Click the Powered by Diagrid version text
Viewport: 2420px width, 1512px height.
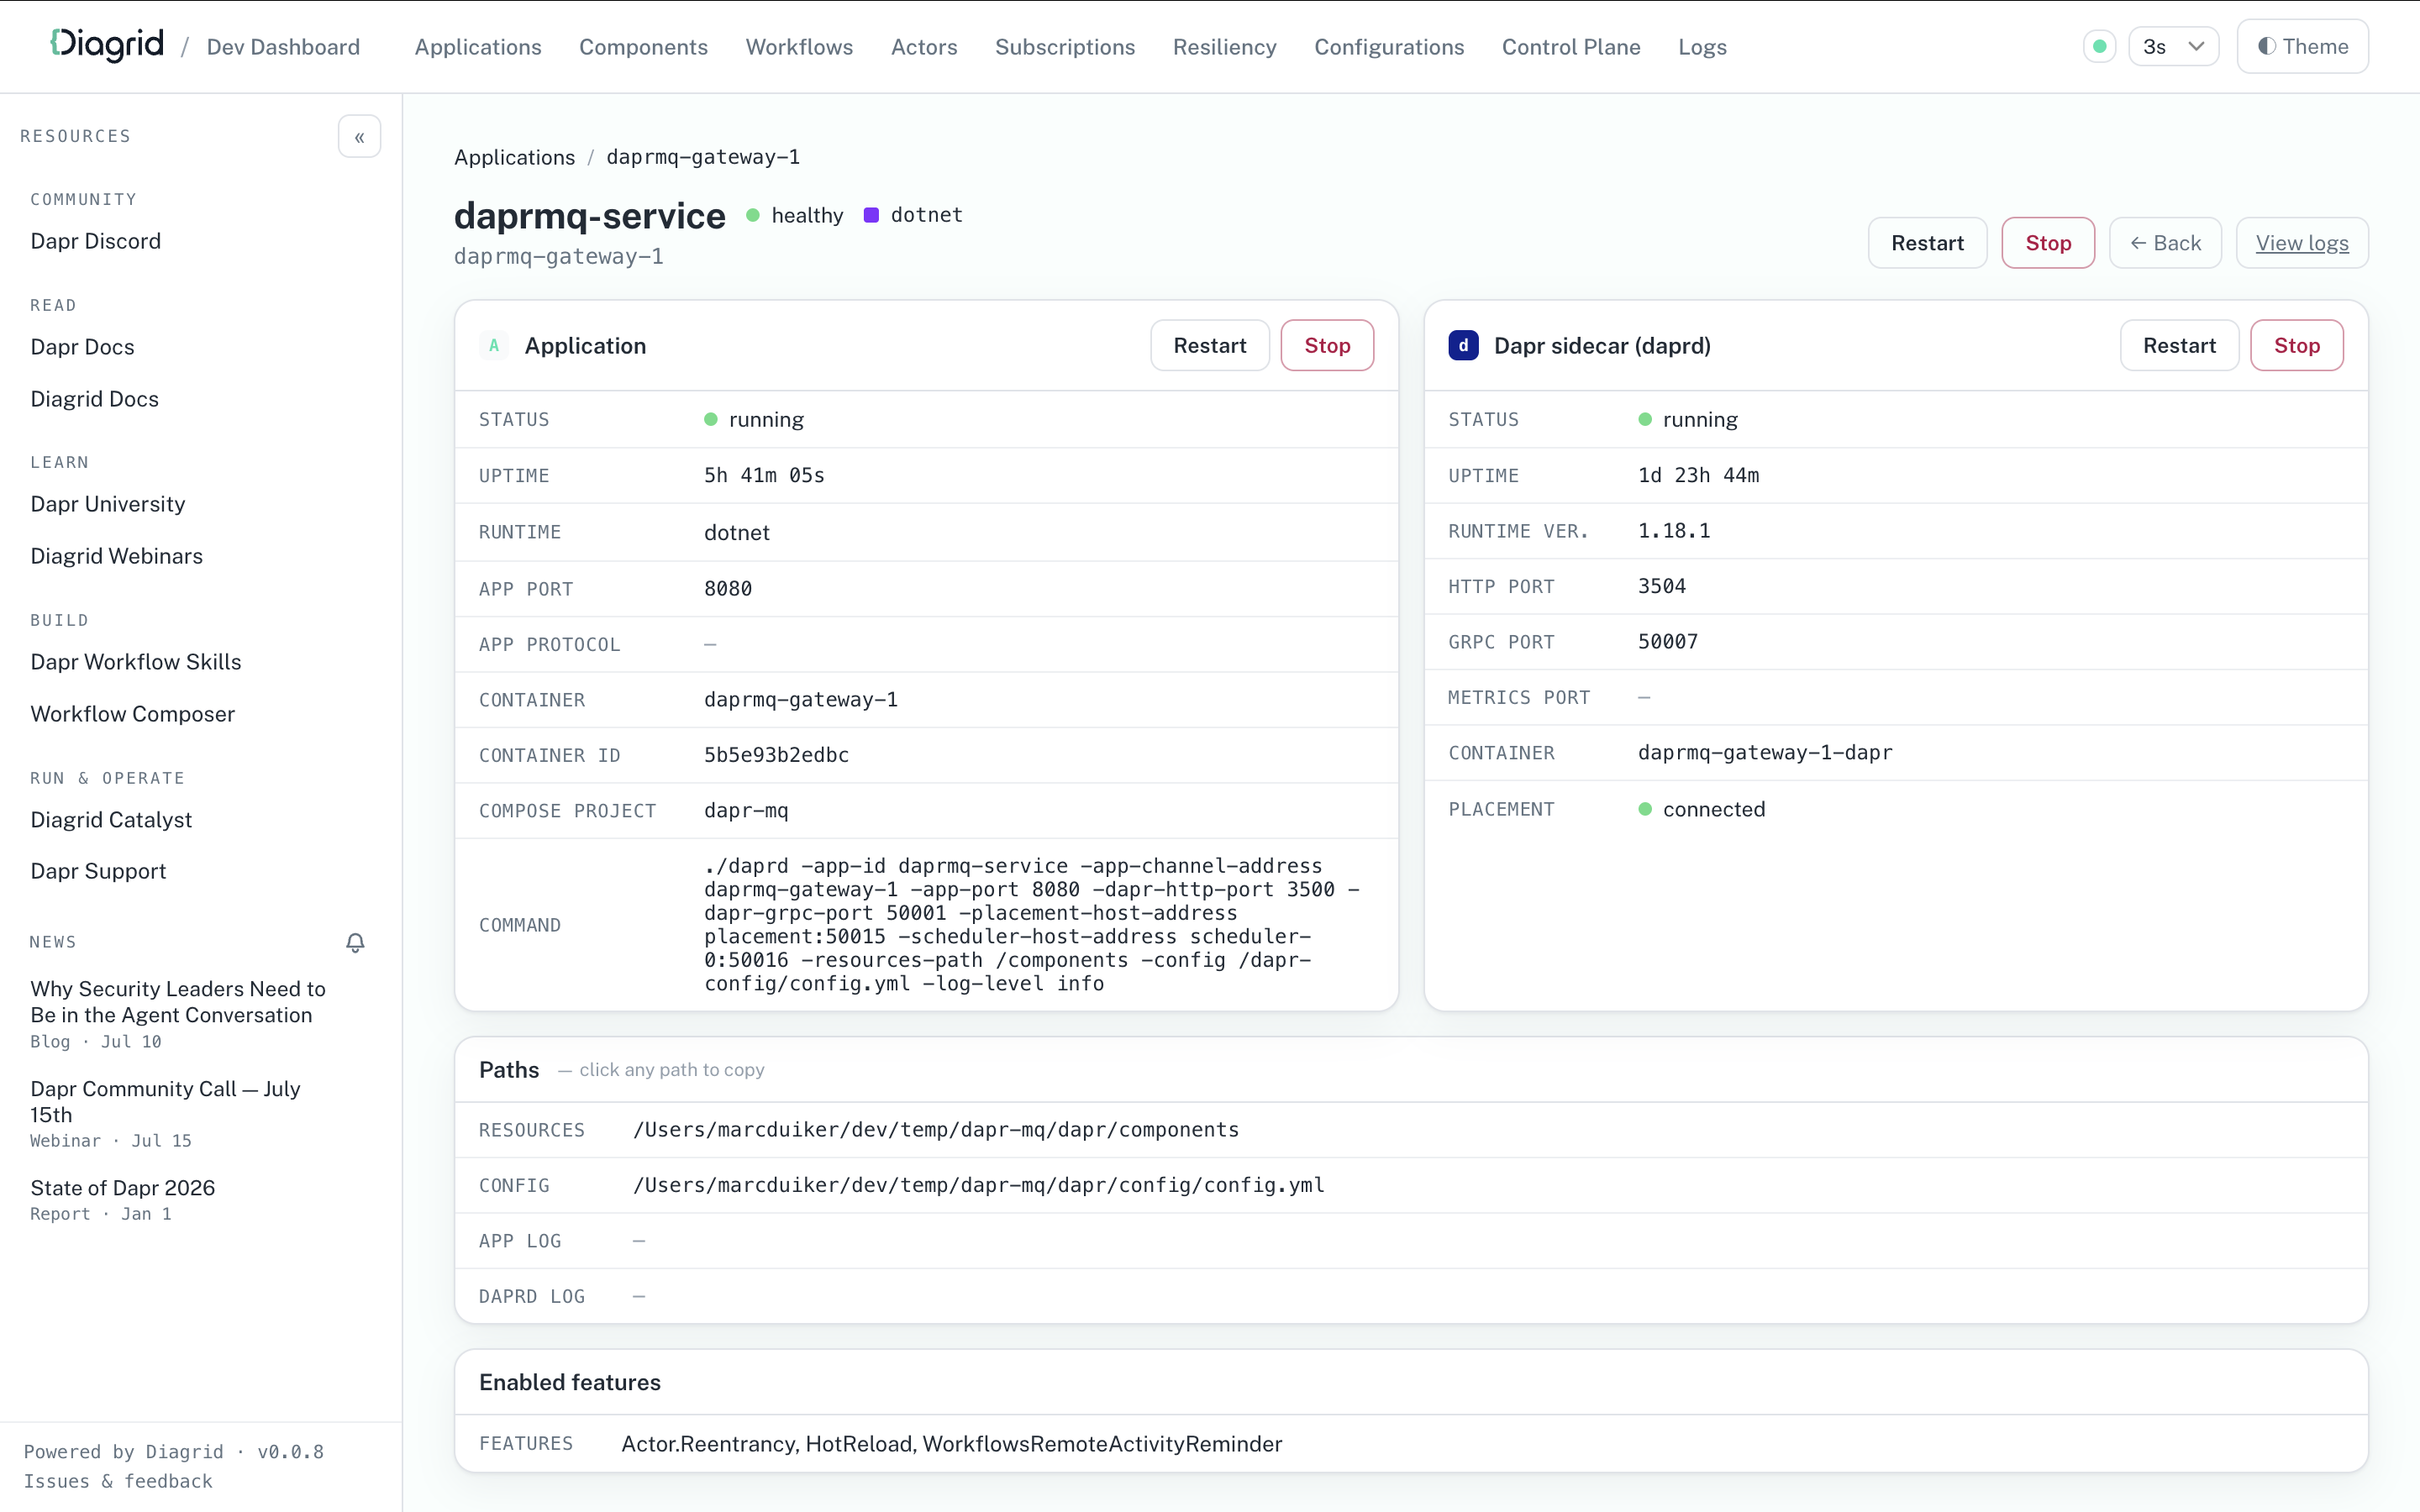coord(174,1452)
